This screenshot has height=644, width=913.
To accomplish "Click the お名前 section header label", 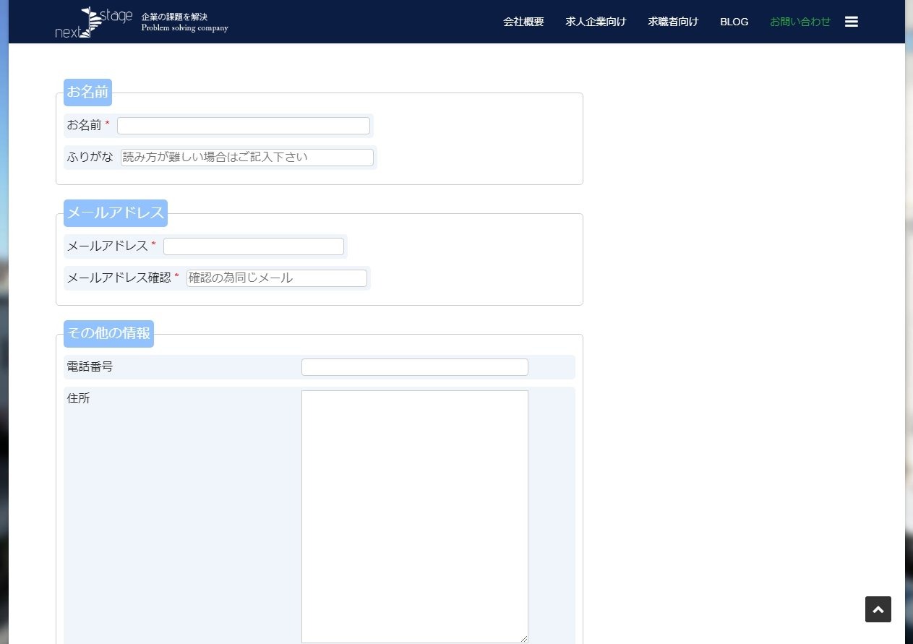I will (x=87, y=92).
